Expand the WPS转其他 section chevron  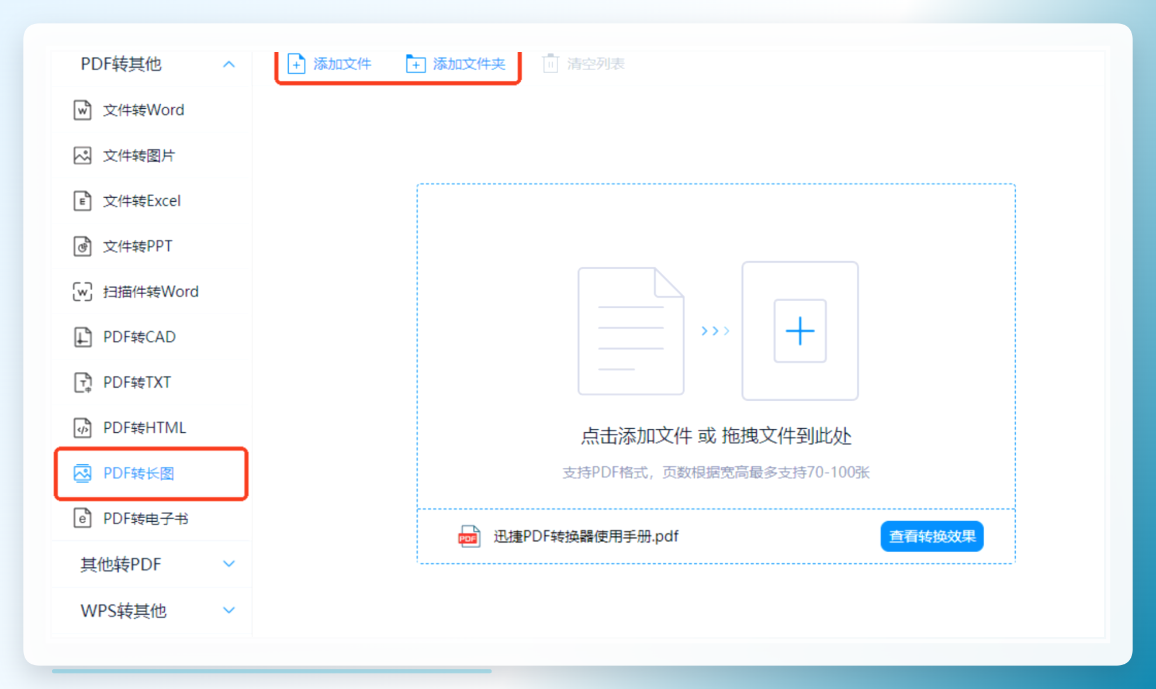229,610
